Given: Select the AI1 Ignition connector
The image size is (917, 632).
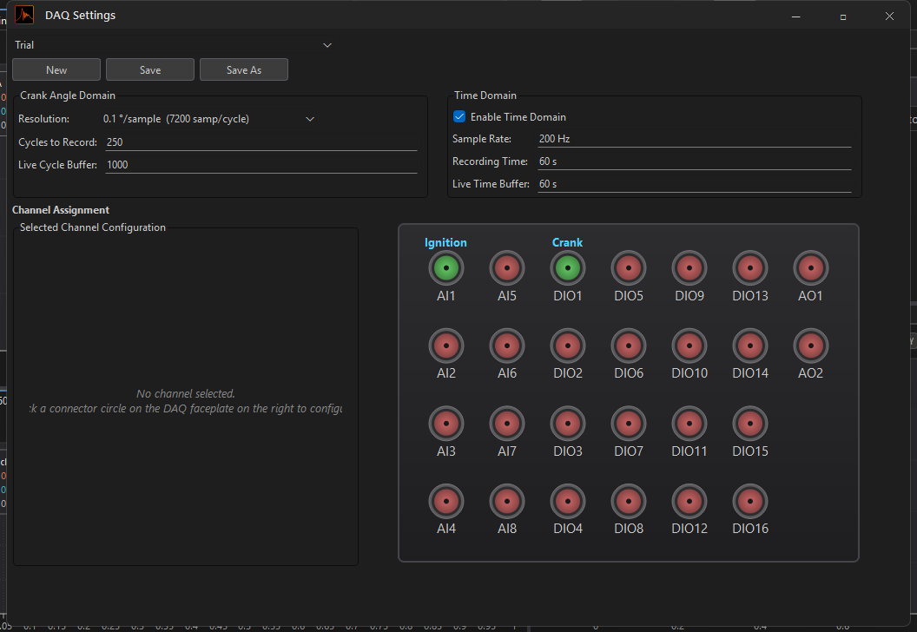Looking at the screenshot, I should click(x=446, y=268).
